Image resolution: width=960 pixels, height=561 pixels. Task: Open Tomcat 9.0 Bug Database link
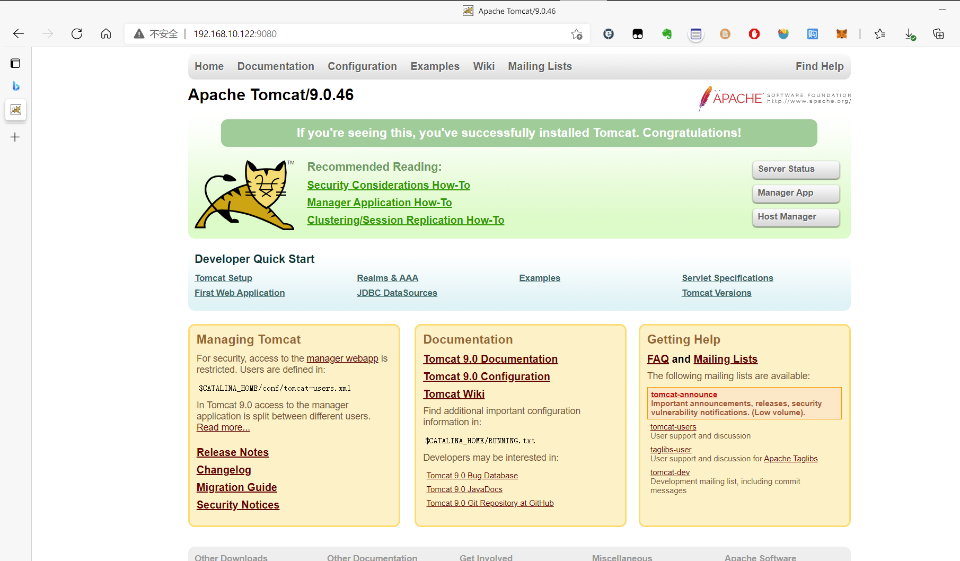(x=472, y=476)
